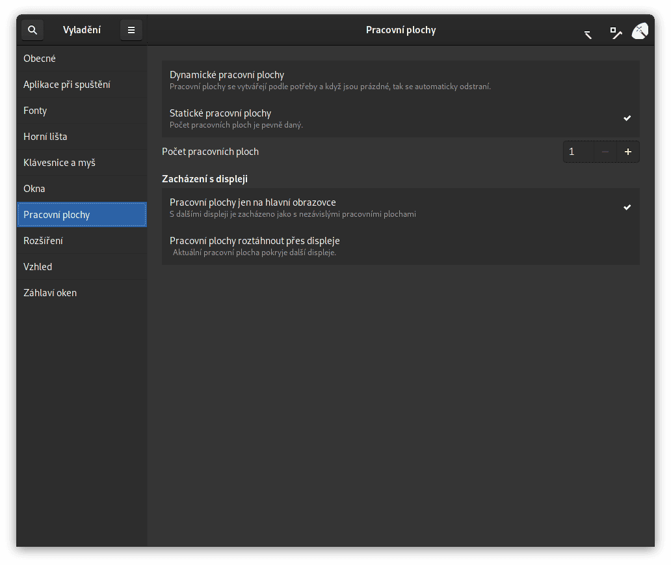The height and width of the screenshot is (565, 671).
Task: Select Dynamické pracovní plochy option
Action: pyautogui.click(x=400, y=80)
